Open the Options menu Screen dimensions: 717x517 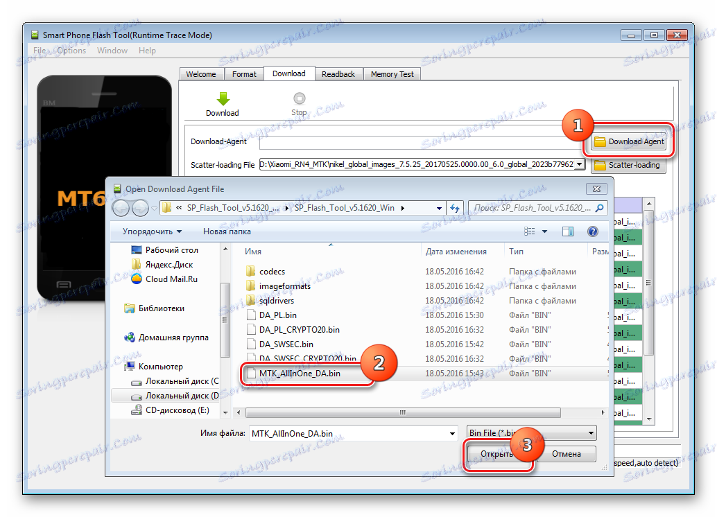point(72,51)
